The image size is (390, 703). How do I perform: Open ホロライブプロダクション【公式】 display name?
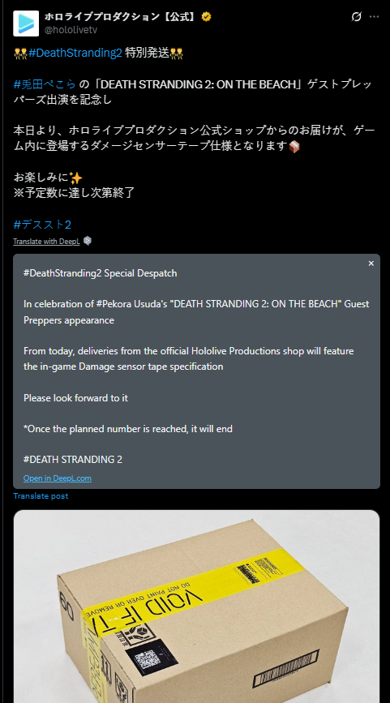[x=121, y=17]
